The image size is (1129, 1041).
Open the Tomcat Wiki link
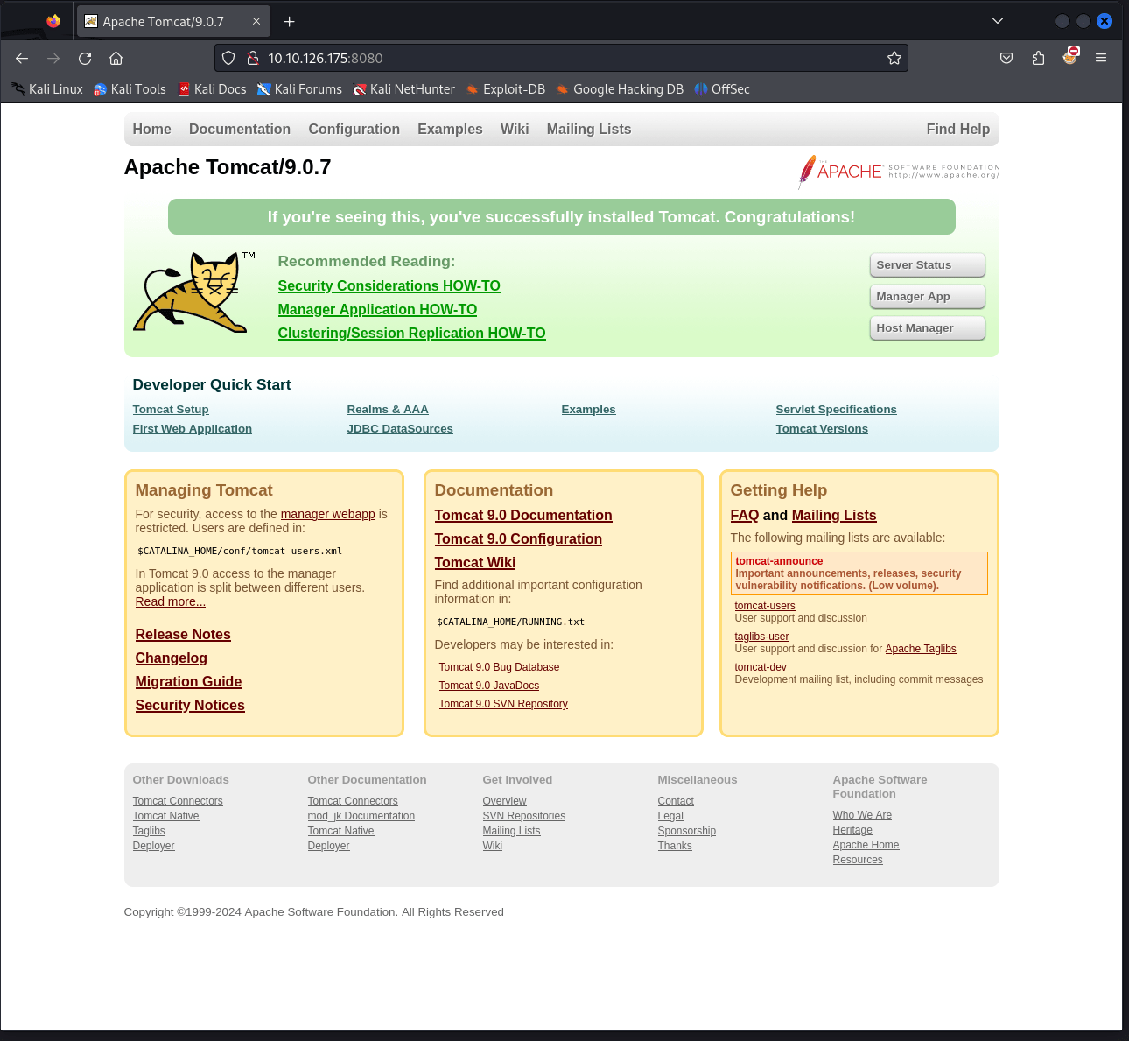point(474,562)
